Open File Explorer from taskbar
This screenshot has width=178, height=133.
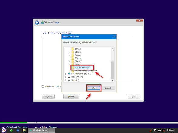[x=24, y=130]
